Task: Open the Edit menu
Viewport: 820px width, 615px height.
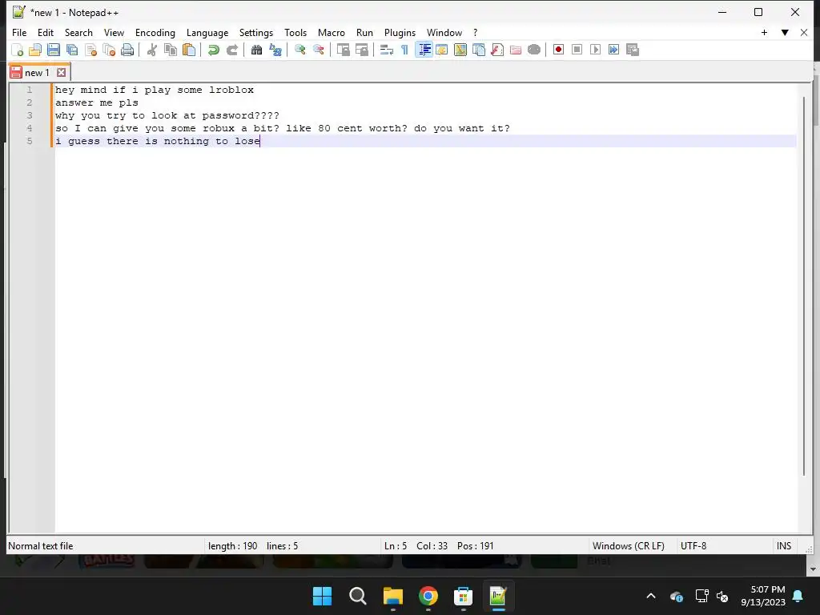Action: (46, 32)
